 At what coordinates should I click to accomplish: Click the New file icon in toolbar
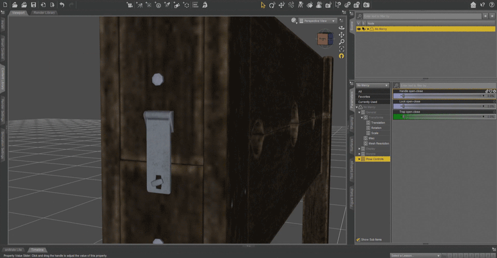pos(5,5)
